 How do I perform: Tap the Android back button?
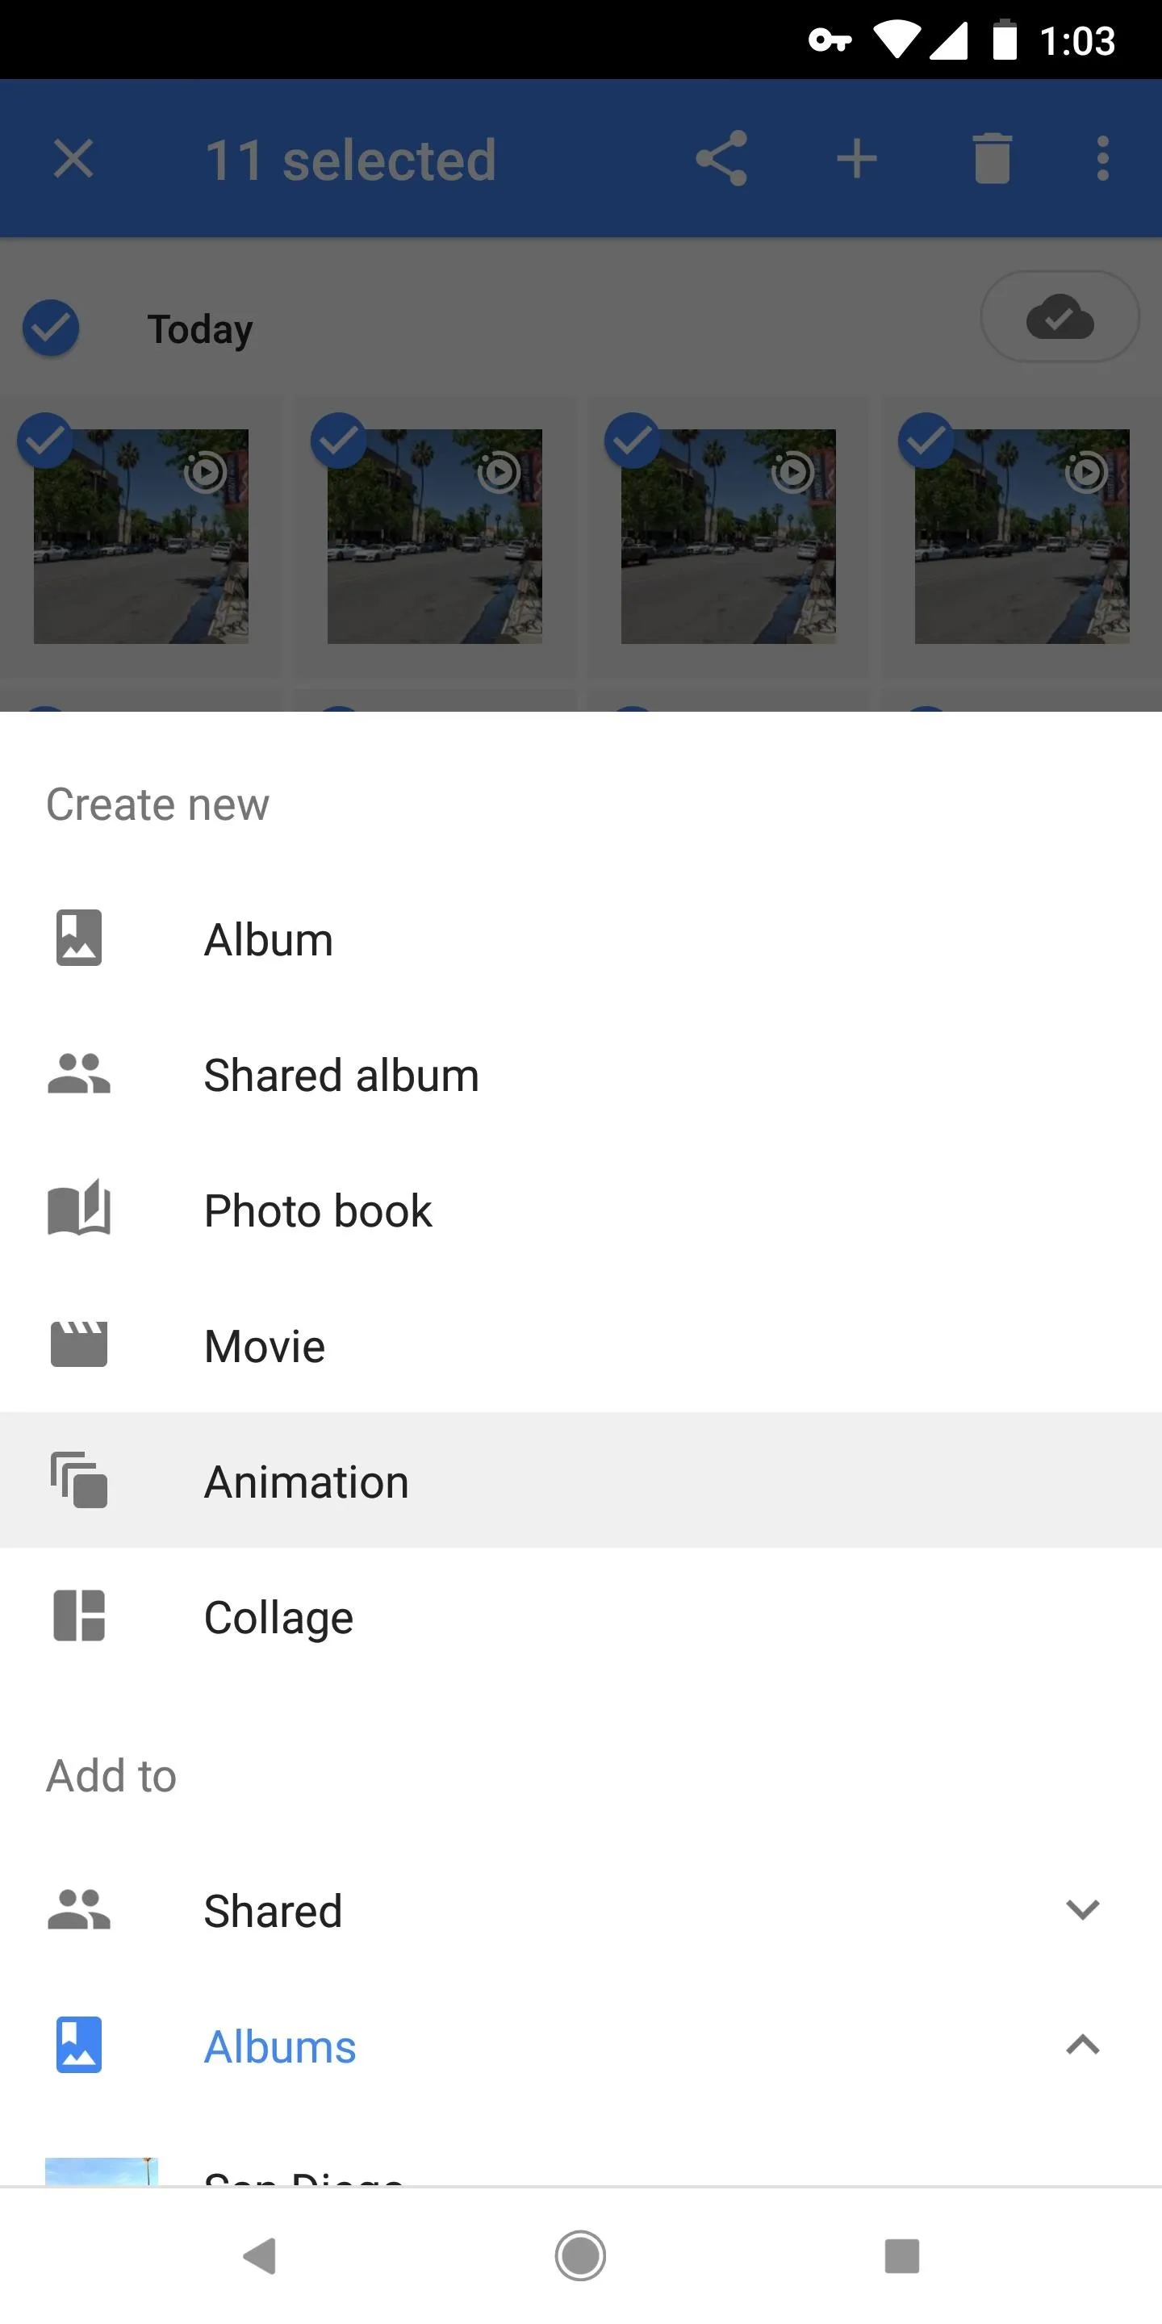point(260,2256)
